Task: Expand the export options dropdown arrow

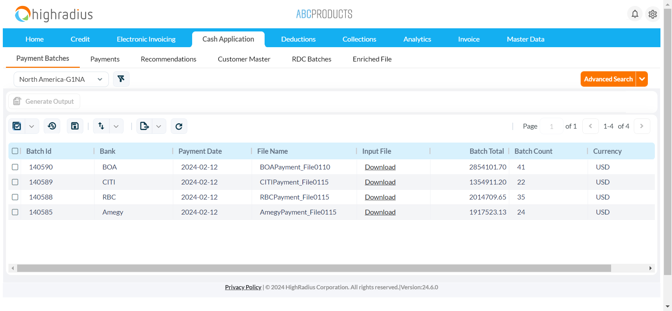Action: (x=159, y=126)
